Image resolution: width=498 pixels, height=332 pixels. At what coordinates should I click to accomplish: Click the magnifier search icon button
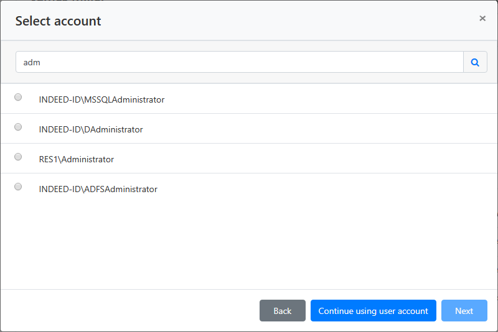[475, 62]
